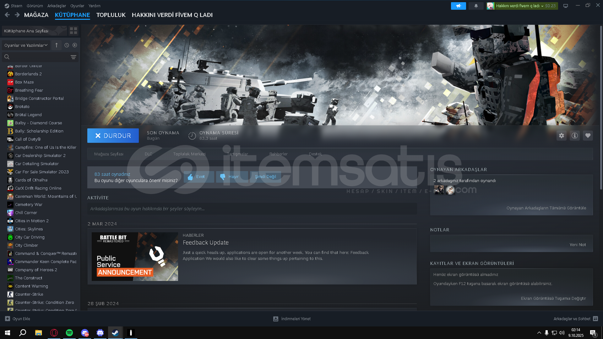Switch to the MAĞAZA tab

(x=36, y=15)
